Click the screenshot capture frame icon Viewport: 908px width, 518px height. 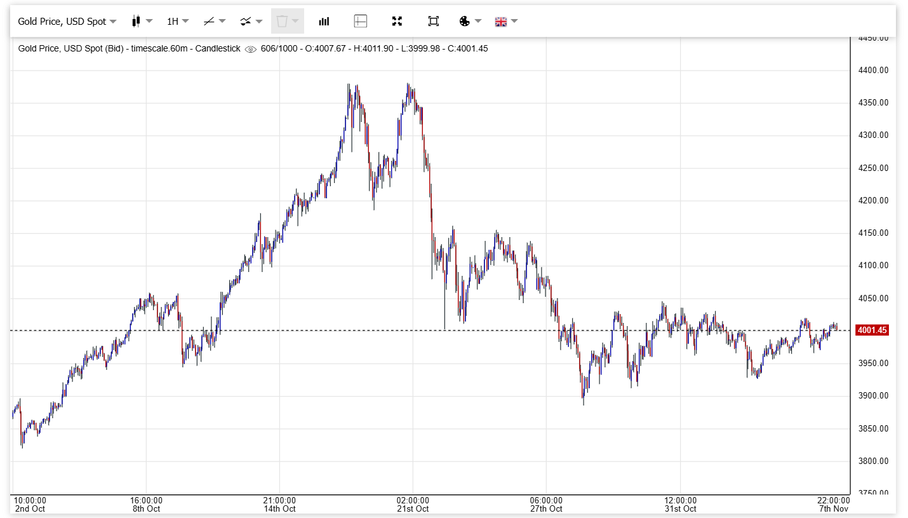[x=433, y=21]
